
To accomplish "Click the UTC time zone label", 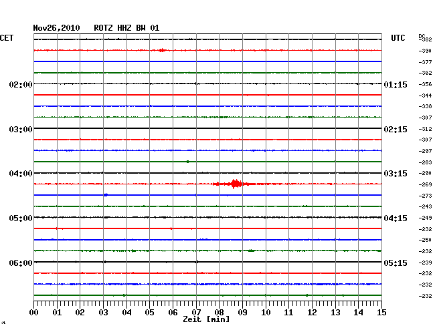I will 398,38.
